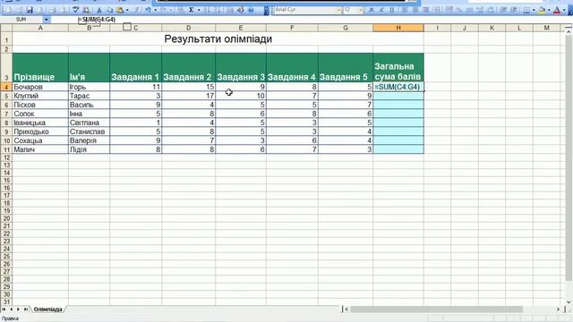Select the Завдання 3 header cell
The height and width of the screenshot is (322, 573).
[x=241, y=68]
